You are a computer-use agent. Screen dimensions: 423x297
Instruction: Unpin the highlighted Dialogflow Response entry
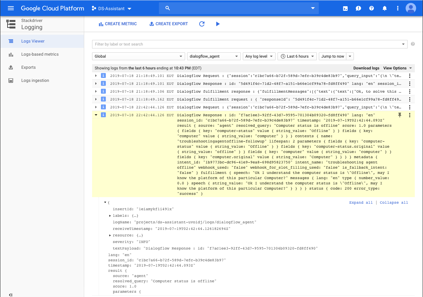[400, 115]
